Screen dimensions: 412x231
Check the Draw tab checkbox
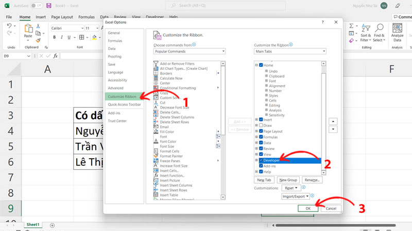click(261, 125)
